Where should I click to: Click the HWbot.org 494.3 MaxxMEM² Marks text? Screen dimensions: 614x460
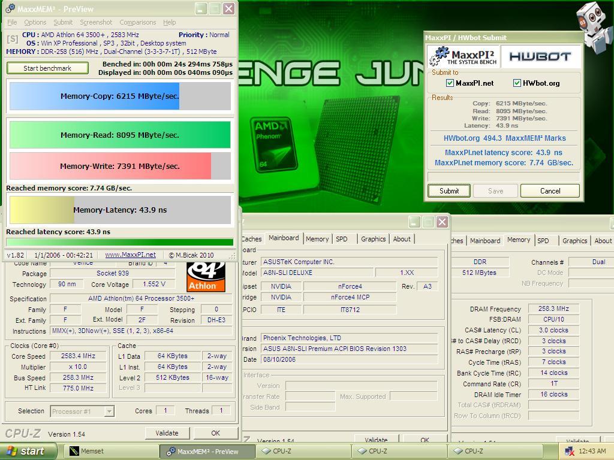point(504,138)
